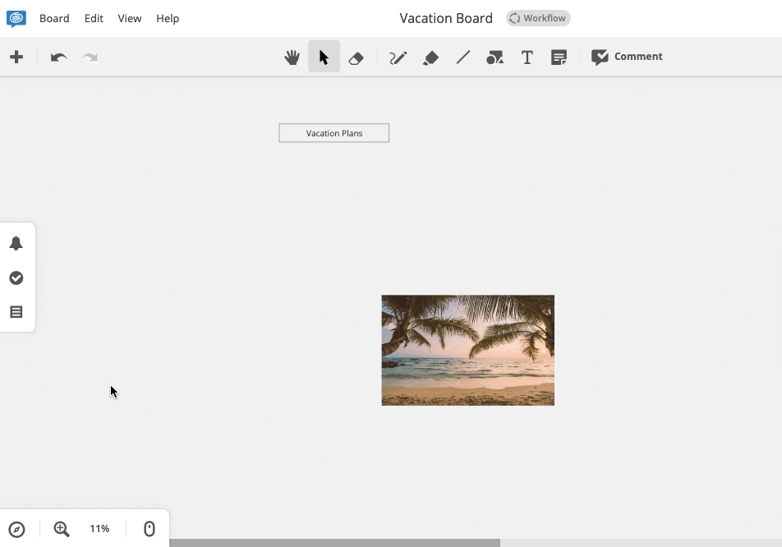
Task: Toggle the mouse input mode
Action: coord(149,529)
